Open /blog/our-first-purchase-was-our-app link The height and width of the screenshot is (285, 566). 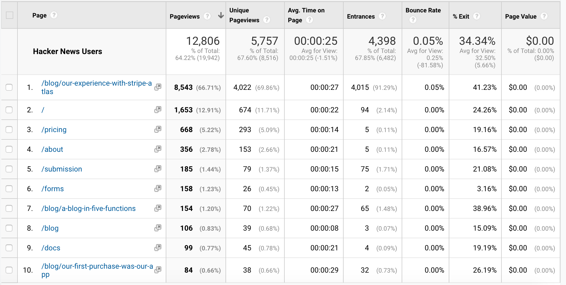click(97, 270)
